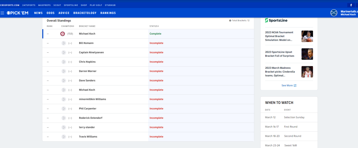
Task: Open the Rankings menu item
Action: point(108,13)
